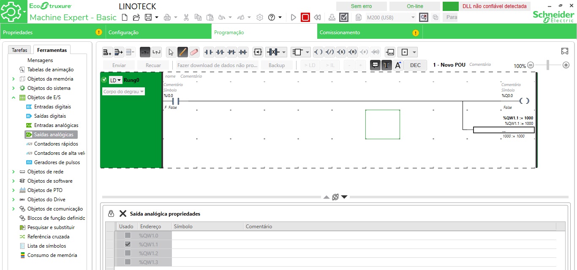Open the Tarefas tab
Viewport: 577px width, 270px height.
pos(19,50)
